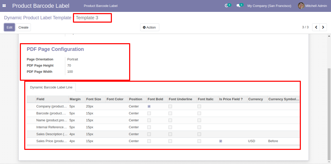Toggle Font Underline for the Company row
The width and height of the screenshot is (331, 164).
coord(170,106)
